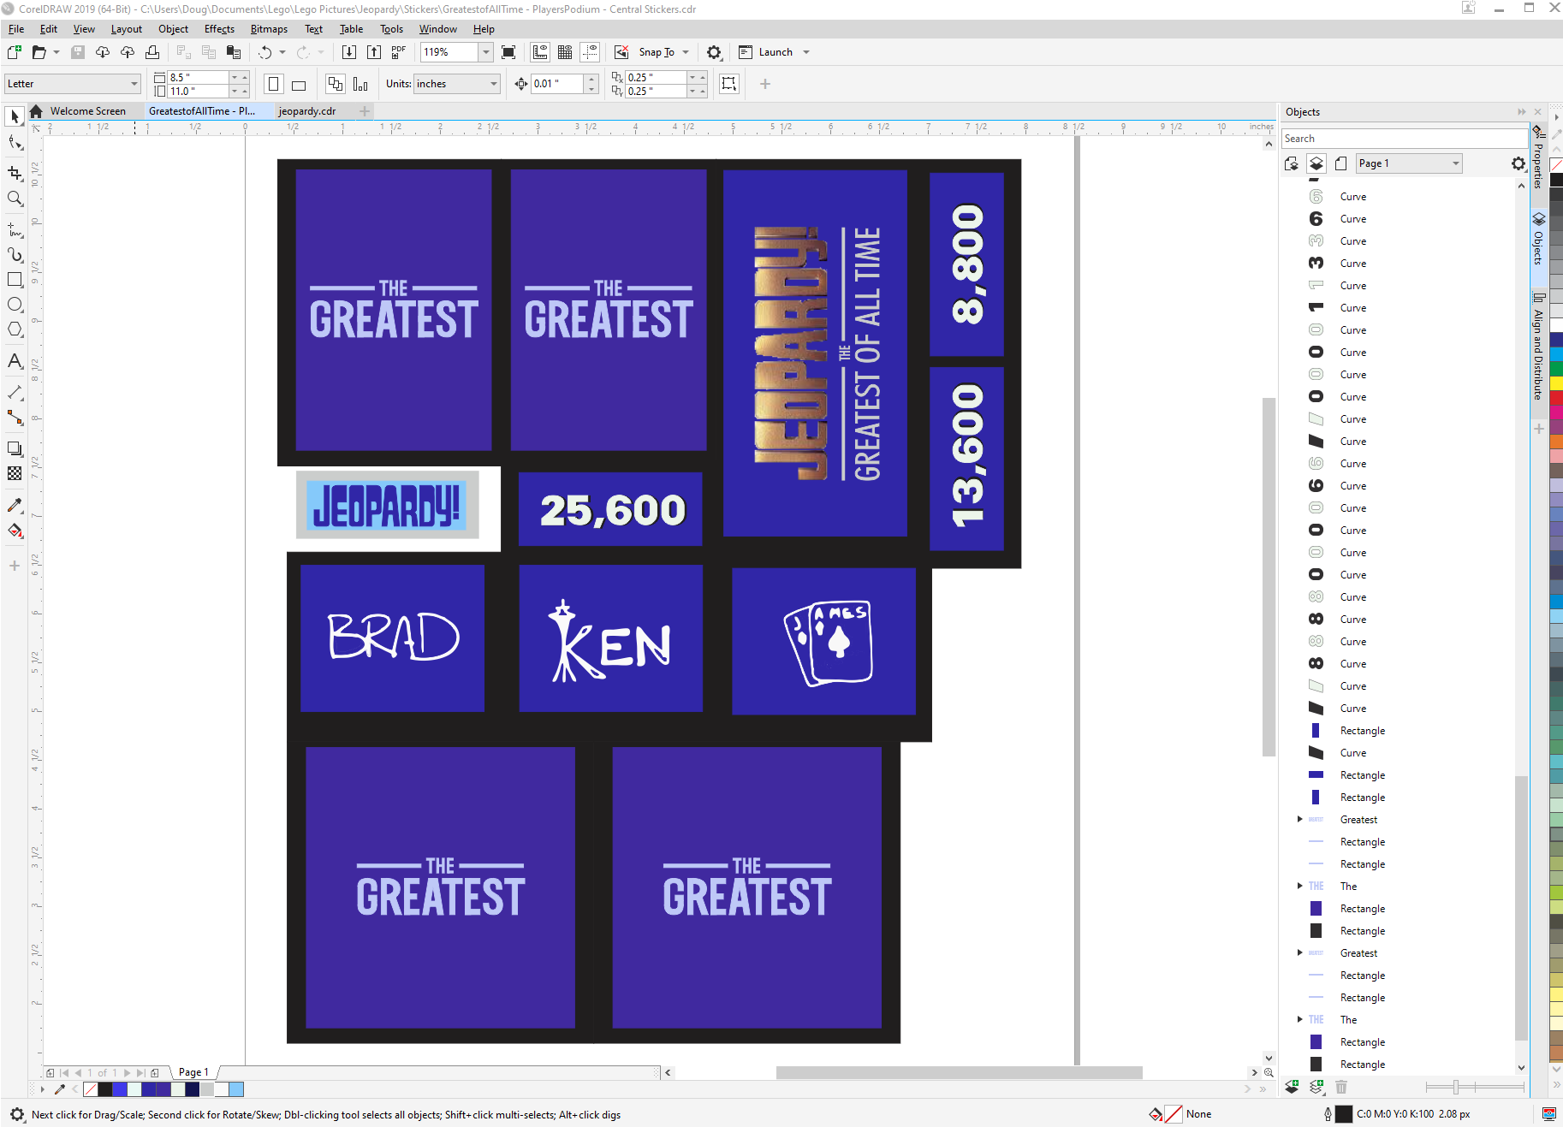Screen dimensions: 1563x1127
Task: Select the Crop tool
Action: tap(15, 173)
